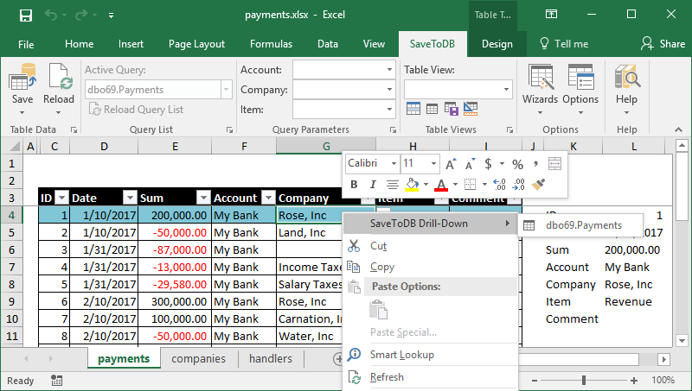The width and height of the screenshot is (692, 391).
Task: Click row header 7
Action: (x=12, y=268)
